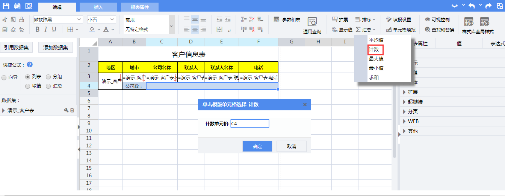Screen dimensions: 505x196
Task: Click the 添加数据集 button
Action: [56, 47]
